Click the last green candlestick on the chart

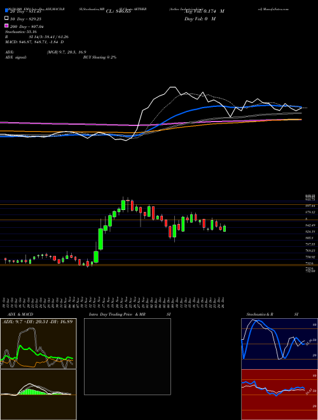click(x=225, y=228)
